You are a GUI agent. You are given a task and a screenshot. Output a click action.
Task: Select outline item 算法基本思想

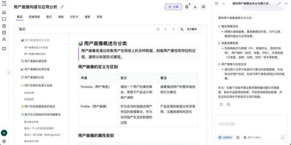click(31, 122)
